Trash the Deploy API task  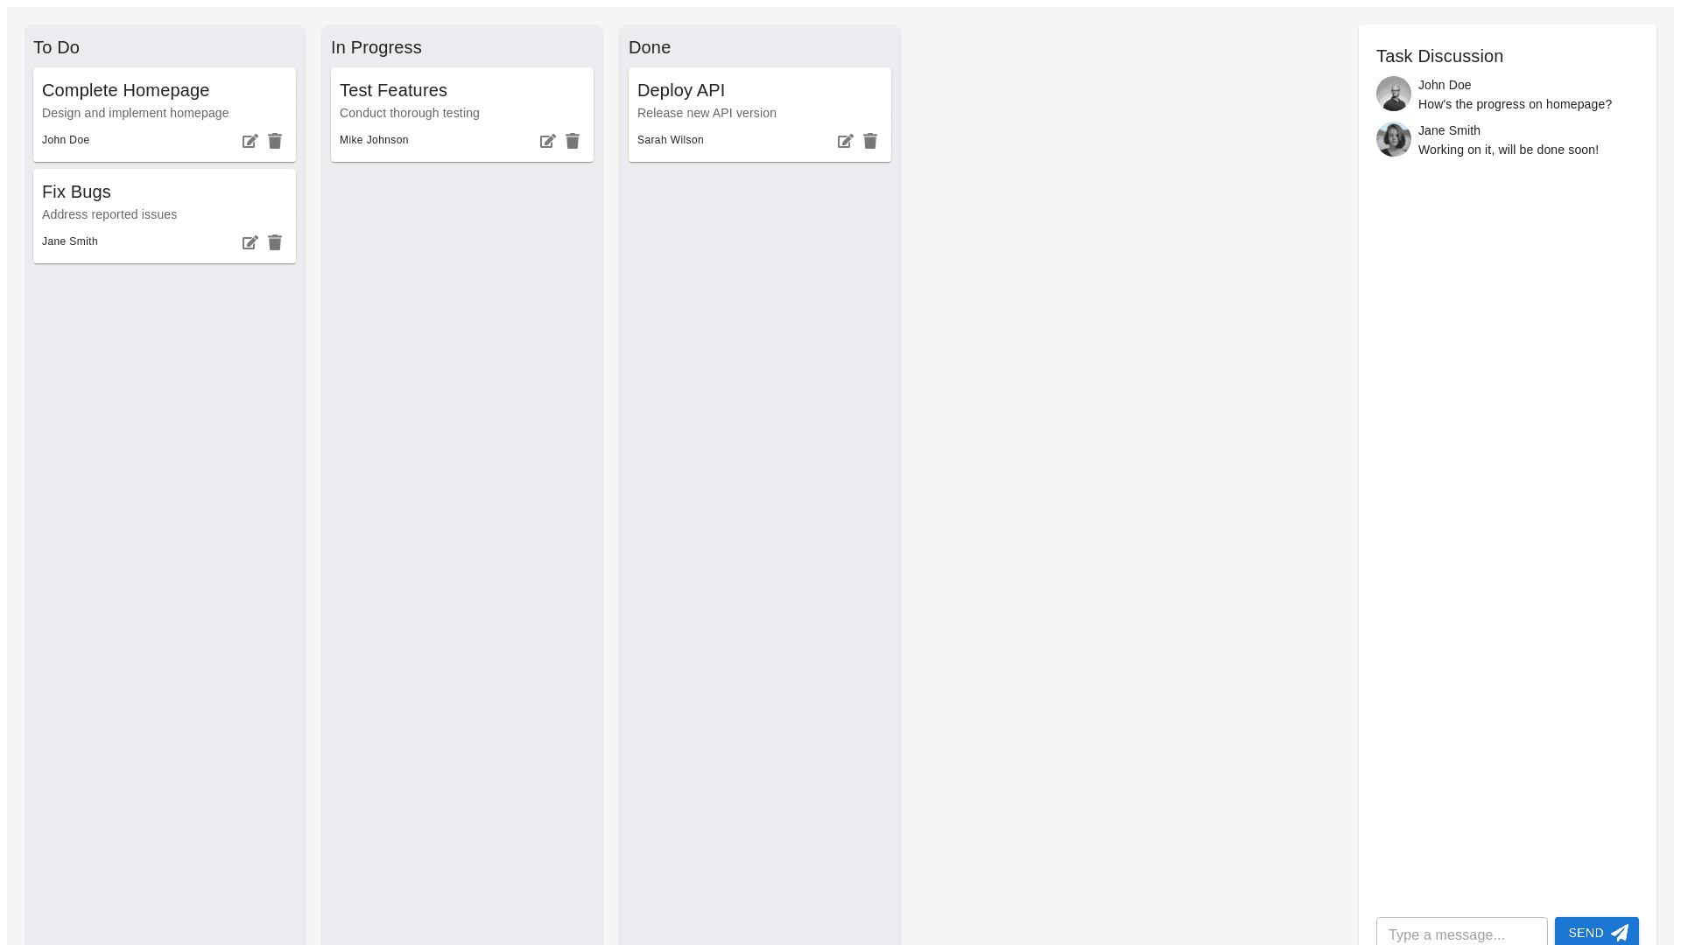coord(870,141)
